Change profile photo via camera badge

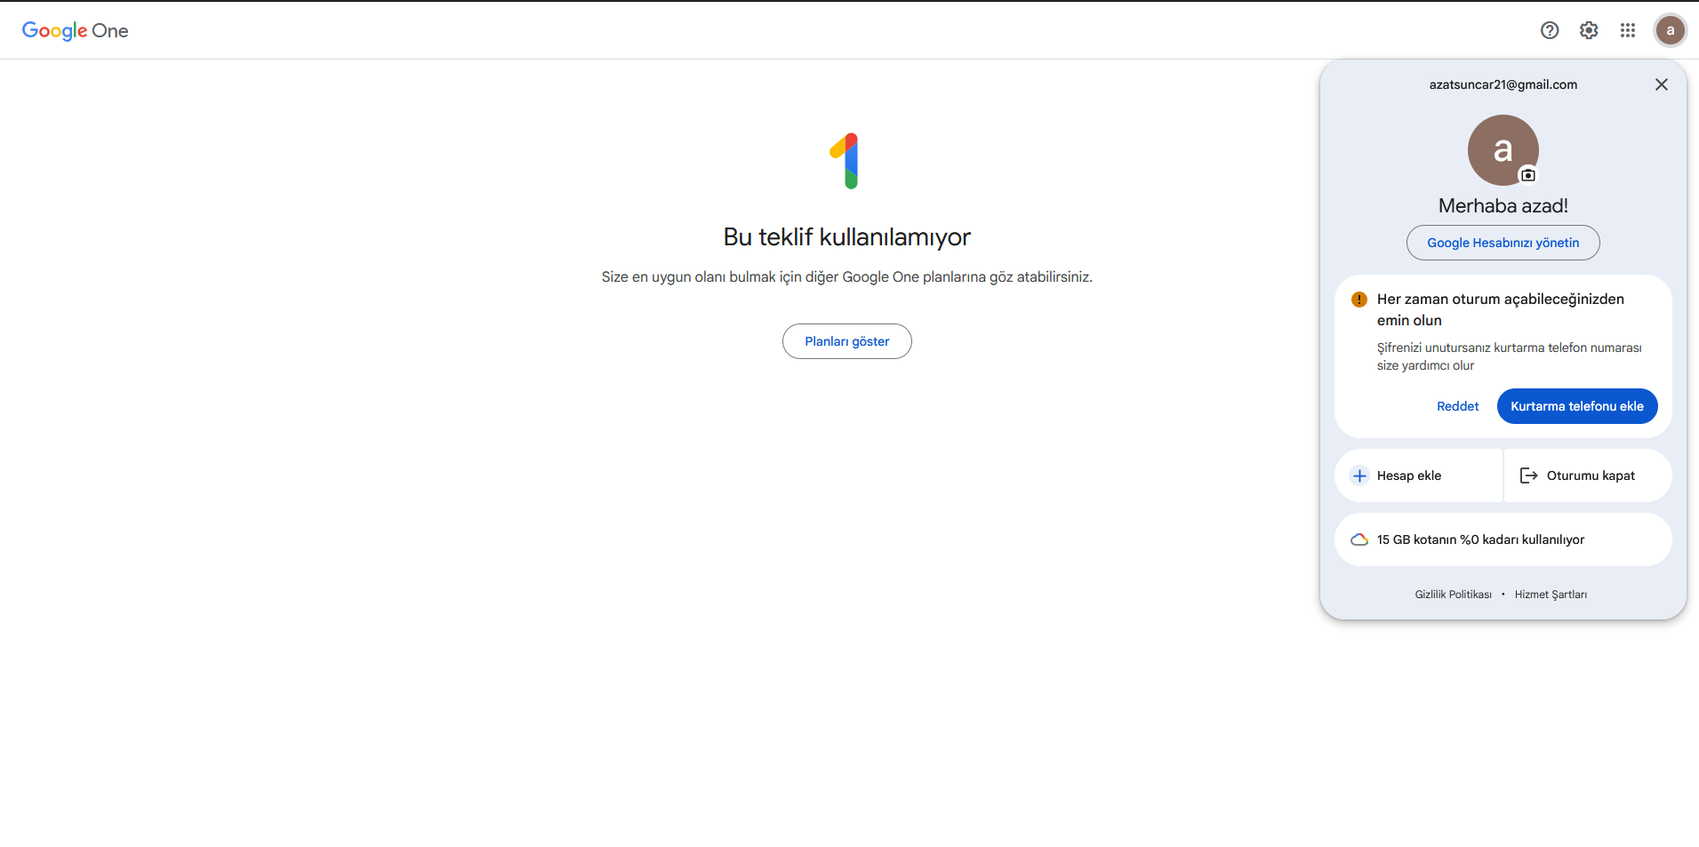pos(1528,175)
